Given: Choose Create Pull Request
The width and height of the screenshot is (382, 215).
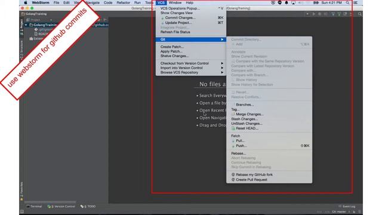Looking at the screenshot, I should click(x=269, y=180).
